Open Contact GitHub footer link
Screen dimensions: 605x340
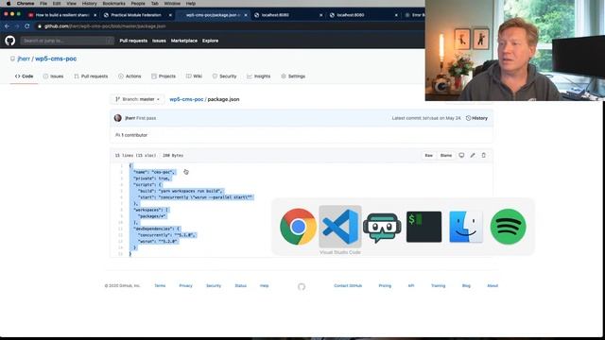click(x=348, y=285)
